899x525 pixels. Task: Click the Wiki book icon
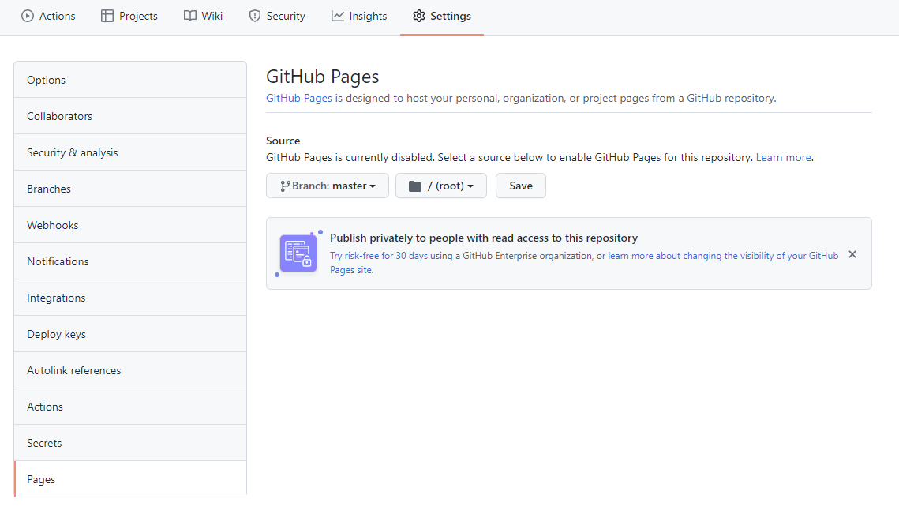click(x=189, y=16)
